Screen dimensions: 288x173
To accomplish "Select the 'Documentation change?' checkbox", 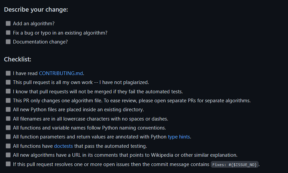I will pos(8,42).
